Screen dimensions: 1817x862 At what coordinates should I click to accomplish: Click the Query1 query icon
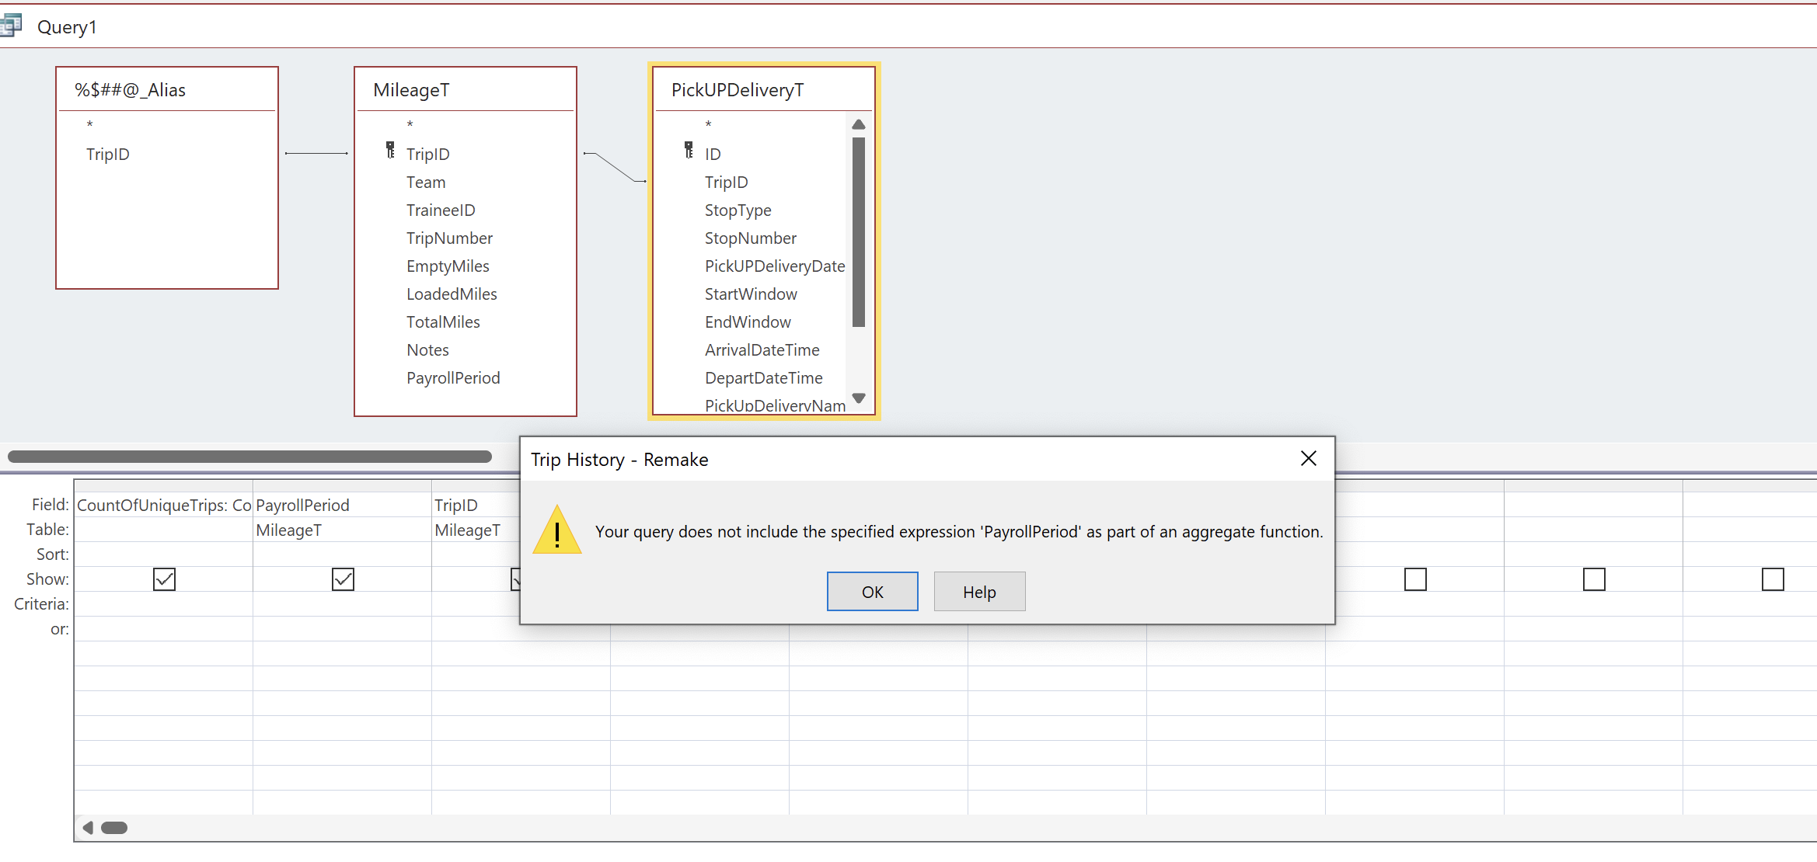coord(11,26)
